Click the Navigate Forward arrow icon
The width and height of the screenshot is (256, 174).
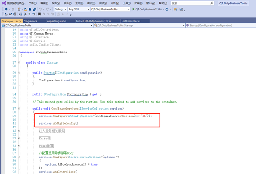(x=13, y=9)
